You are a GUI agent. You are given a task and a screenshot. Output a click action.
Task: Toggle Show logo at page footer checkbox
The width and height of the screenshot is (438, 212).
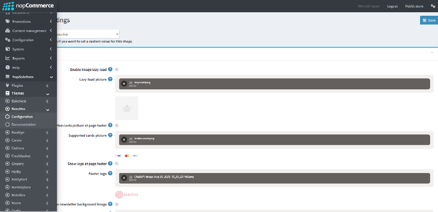pyautogui.click(x=117, y=164)
